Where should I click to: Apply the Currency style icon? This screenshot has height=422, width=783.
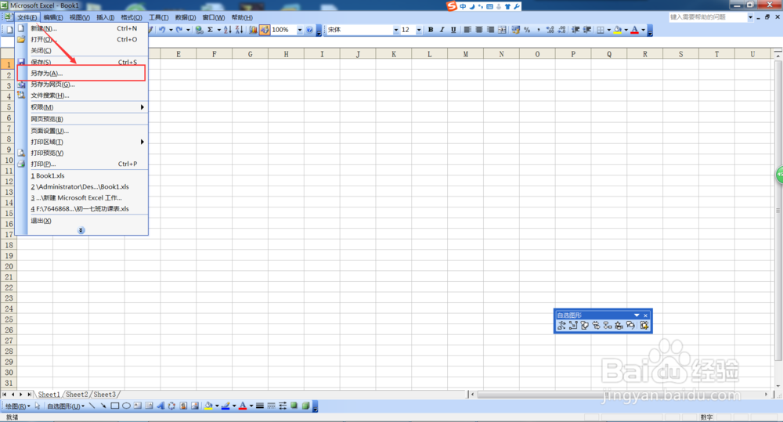click(516, 30)
